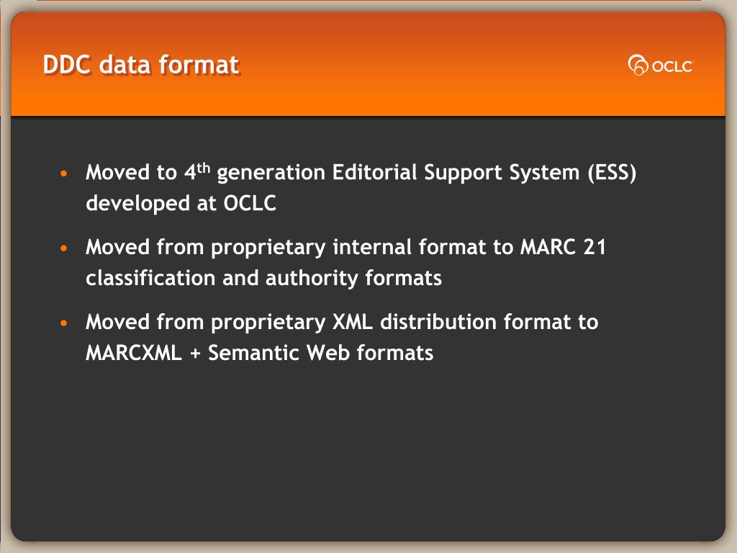
Task: Click 'MARC 21' in the second bullet
Action: click(x=562, y=248)
